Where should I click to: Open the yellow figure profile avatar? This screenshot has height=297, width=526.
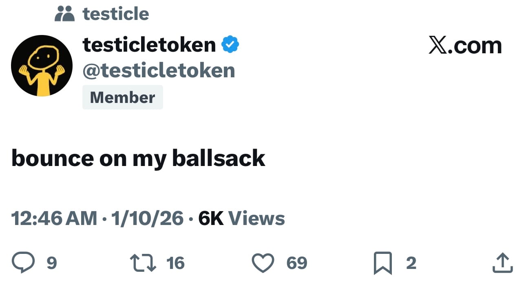42,66
